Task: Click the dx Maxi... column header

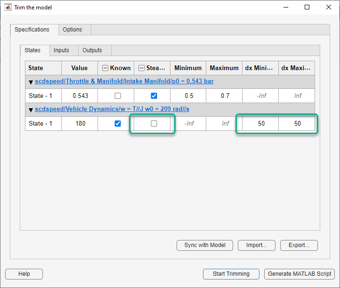Action: coord(297,68)
